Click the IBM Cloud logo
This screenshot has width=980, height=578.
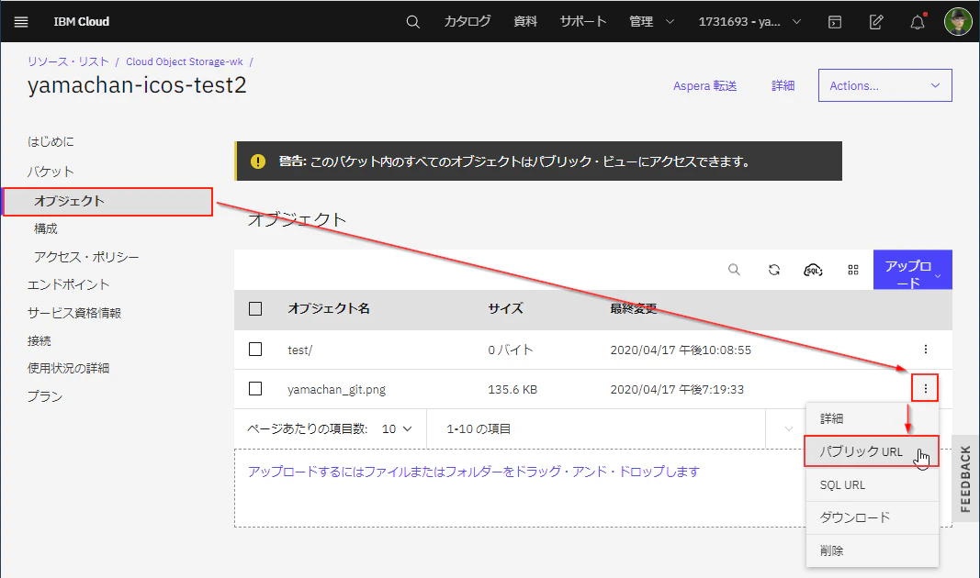[81, 22]
